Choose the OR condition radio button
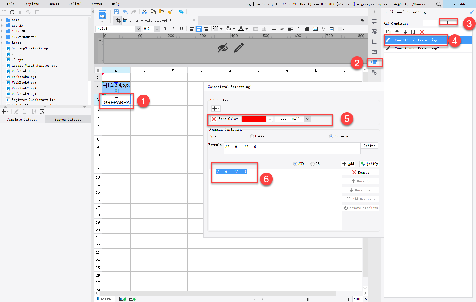476x302 pixels. click(312, 164)
